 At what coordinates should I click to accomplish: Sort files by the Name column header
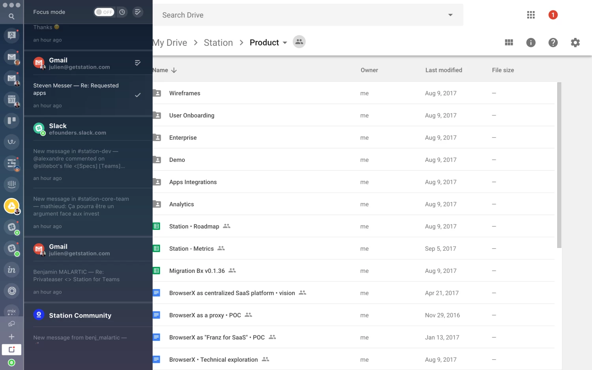161,70
